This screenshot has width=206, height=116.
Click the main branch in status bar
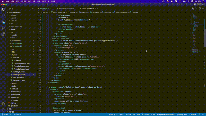pos(5,114)
